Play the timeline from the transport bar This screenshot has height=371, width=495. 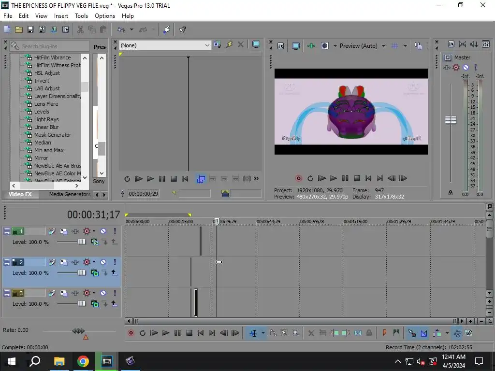pyautogui.click(x=165, y=333)
